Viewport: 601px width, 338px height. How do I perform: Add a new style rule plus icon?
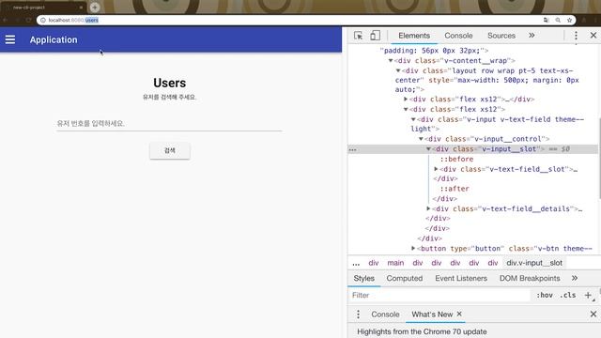[588, 295]
